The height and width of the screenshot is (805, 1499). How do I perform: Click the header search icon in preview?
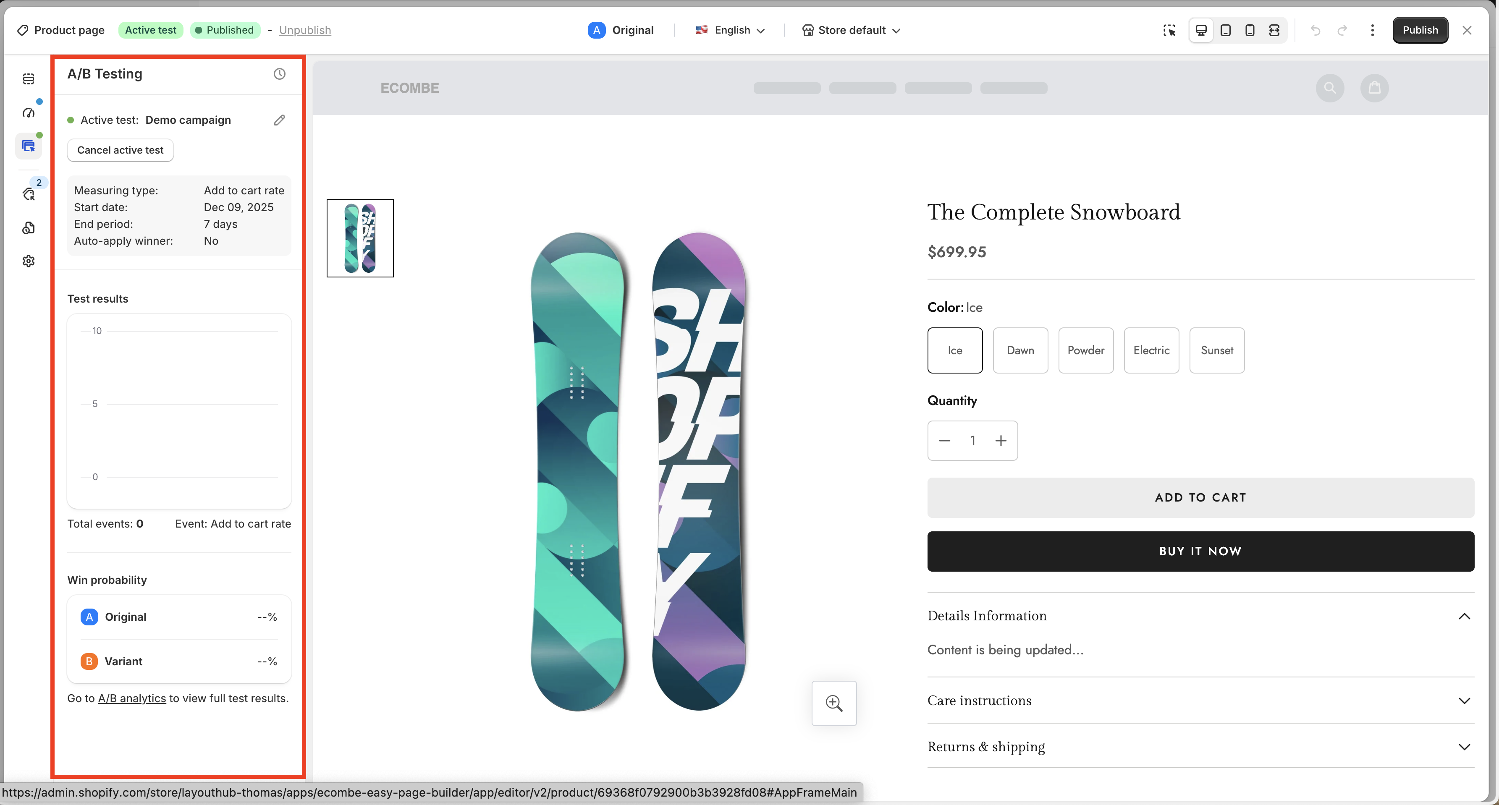coord(1330,88)
